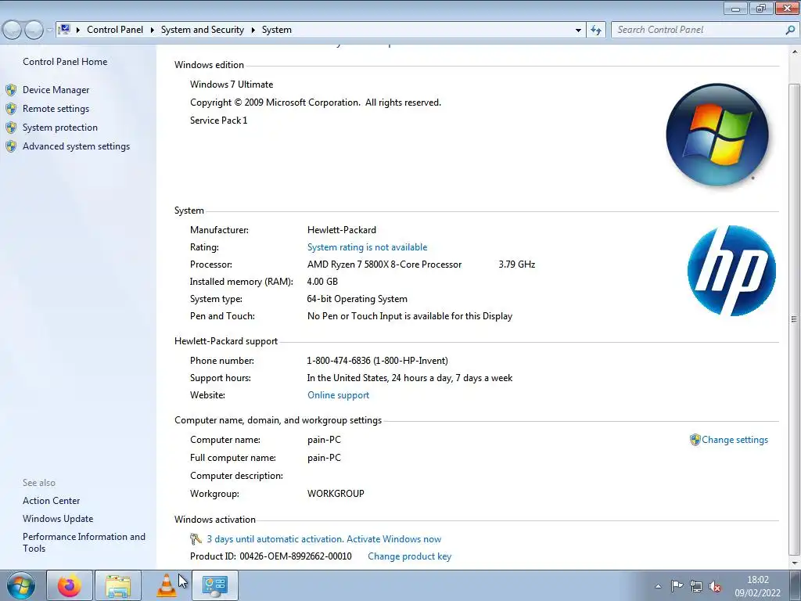Click the Control Panel breadcrumb item
Viewport: 801px width, 601px height.
(x=115, y=30)
